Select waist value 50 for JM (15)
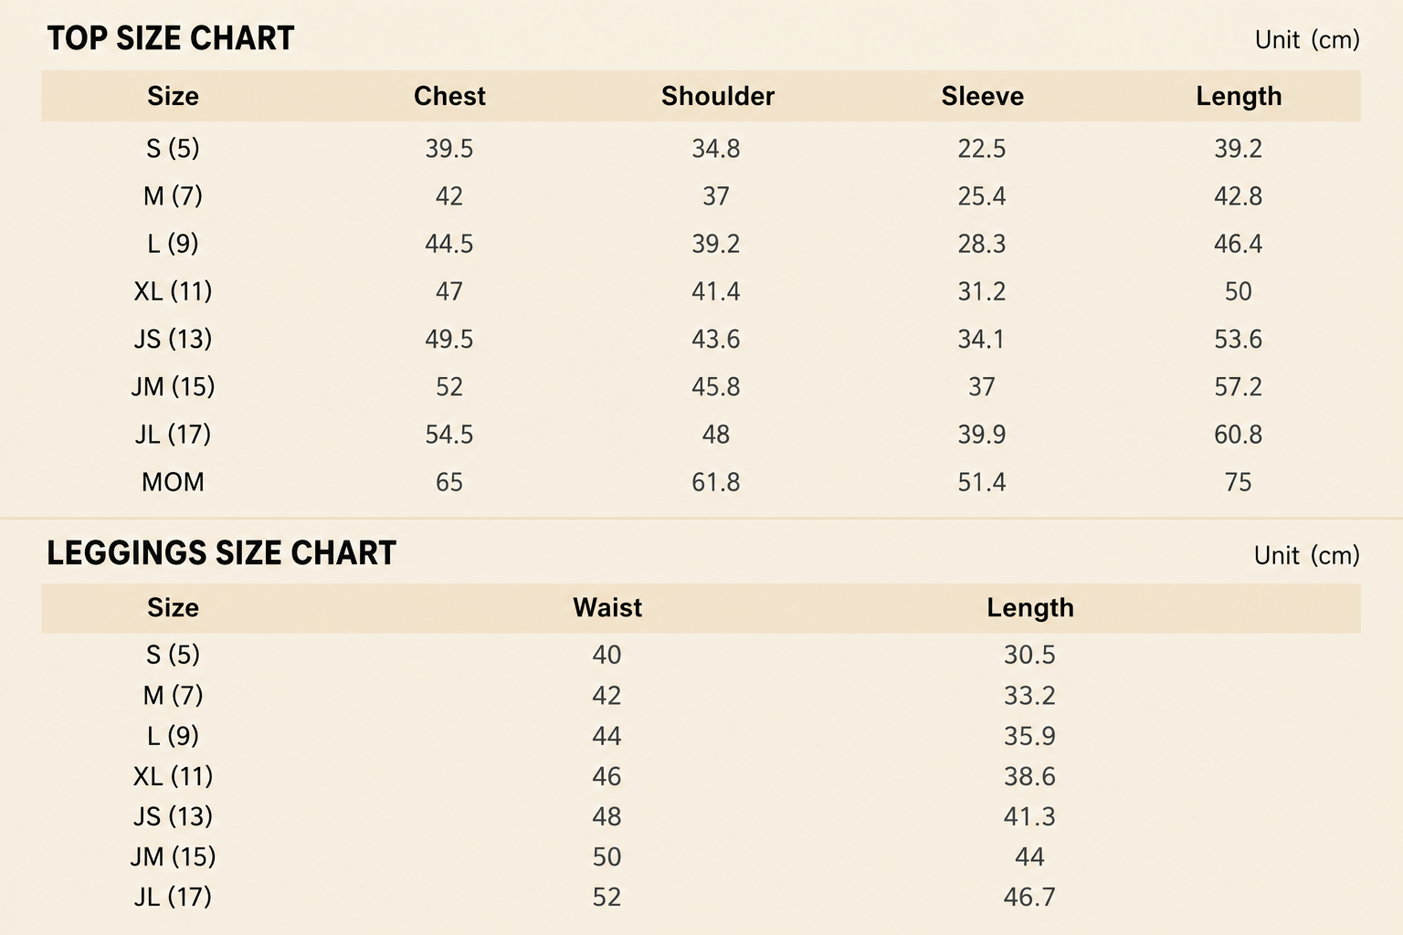Viewport: 1403px width, 935px height. point(607,856)
